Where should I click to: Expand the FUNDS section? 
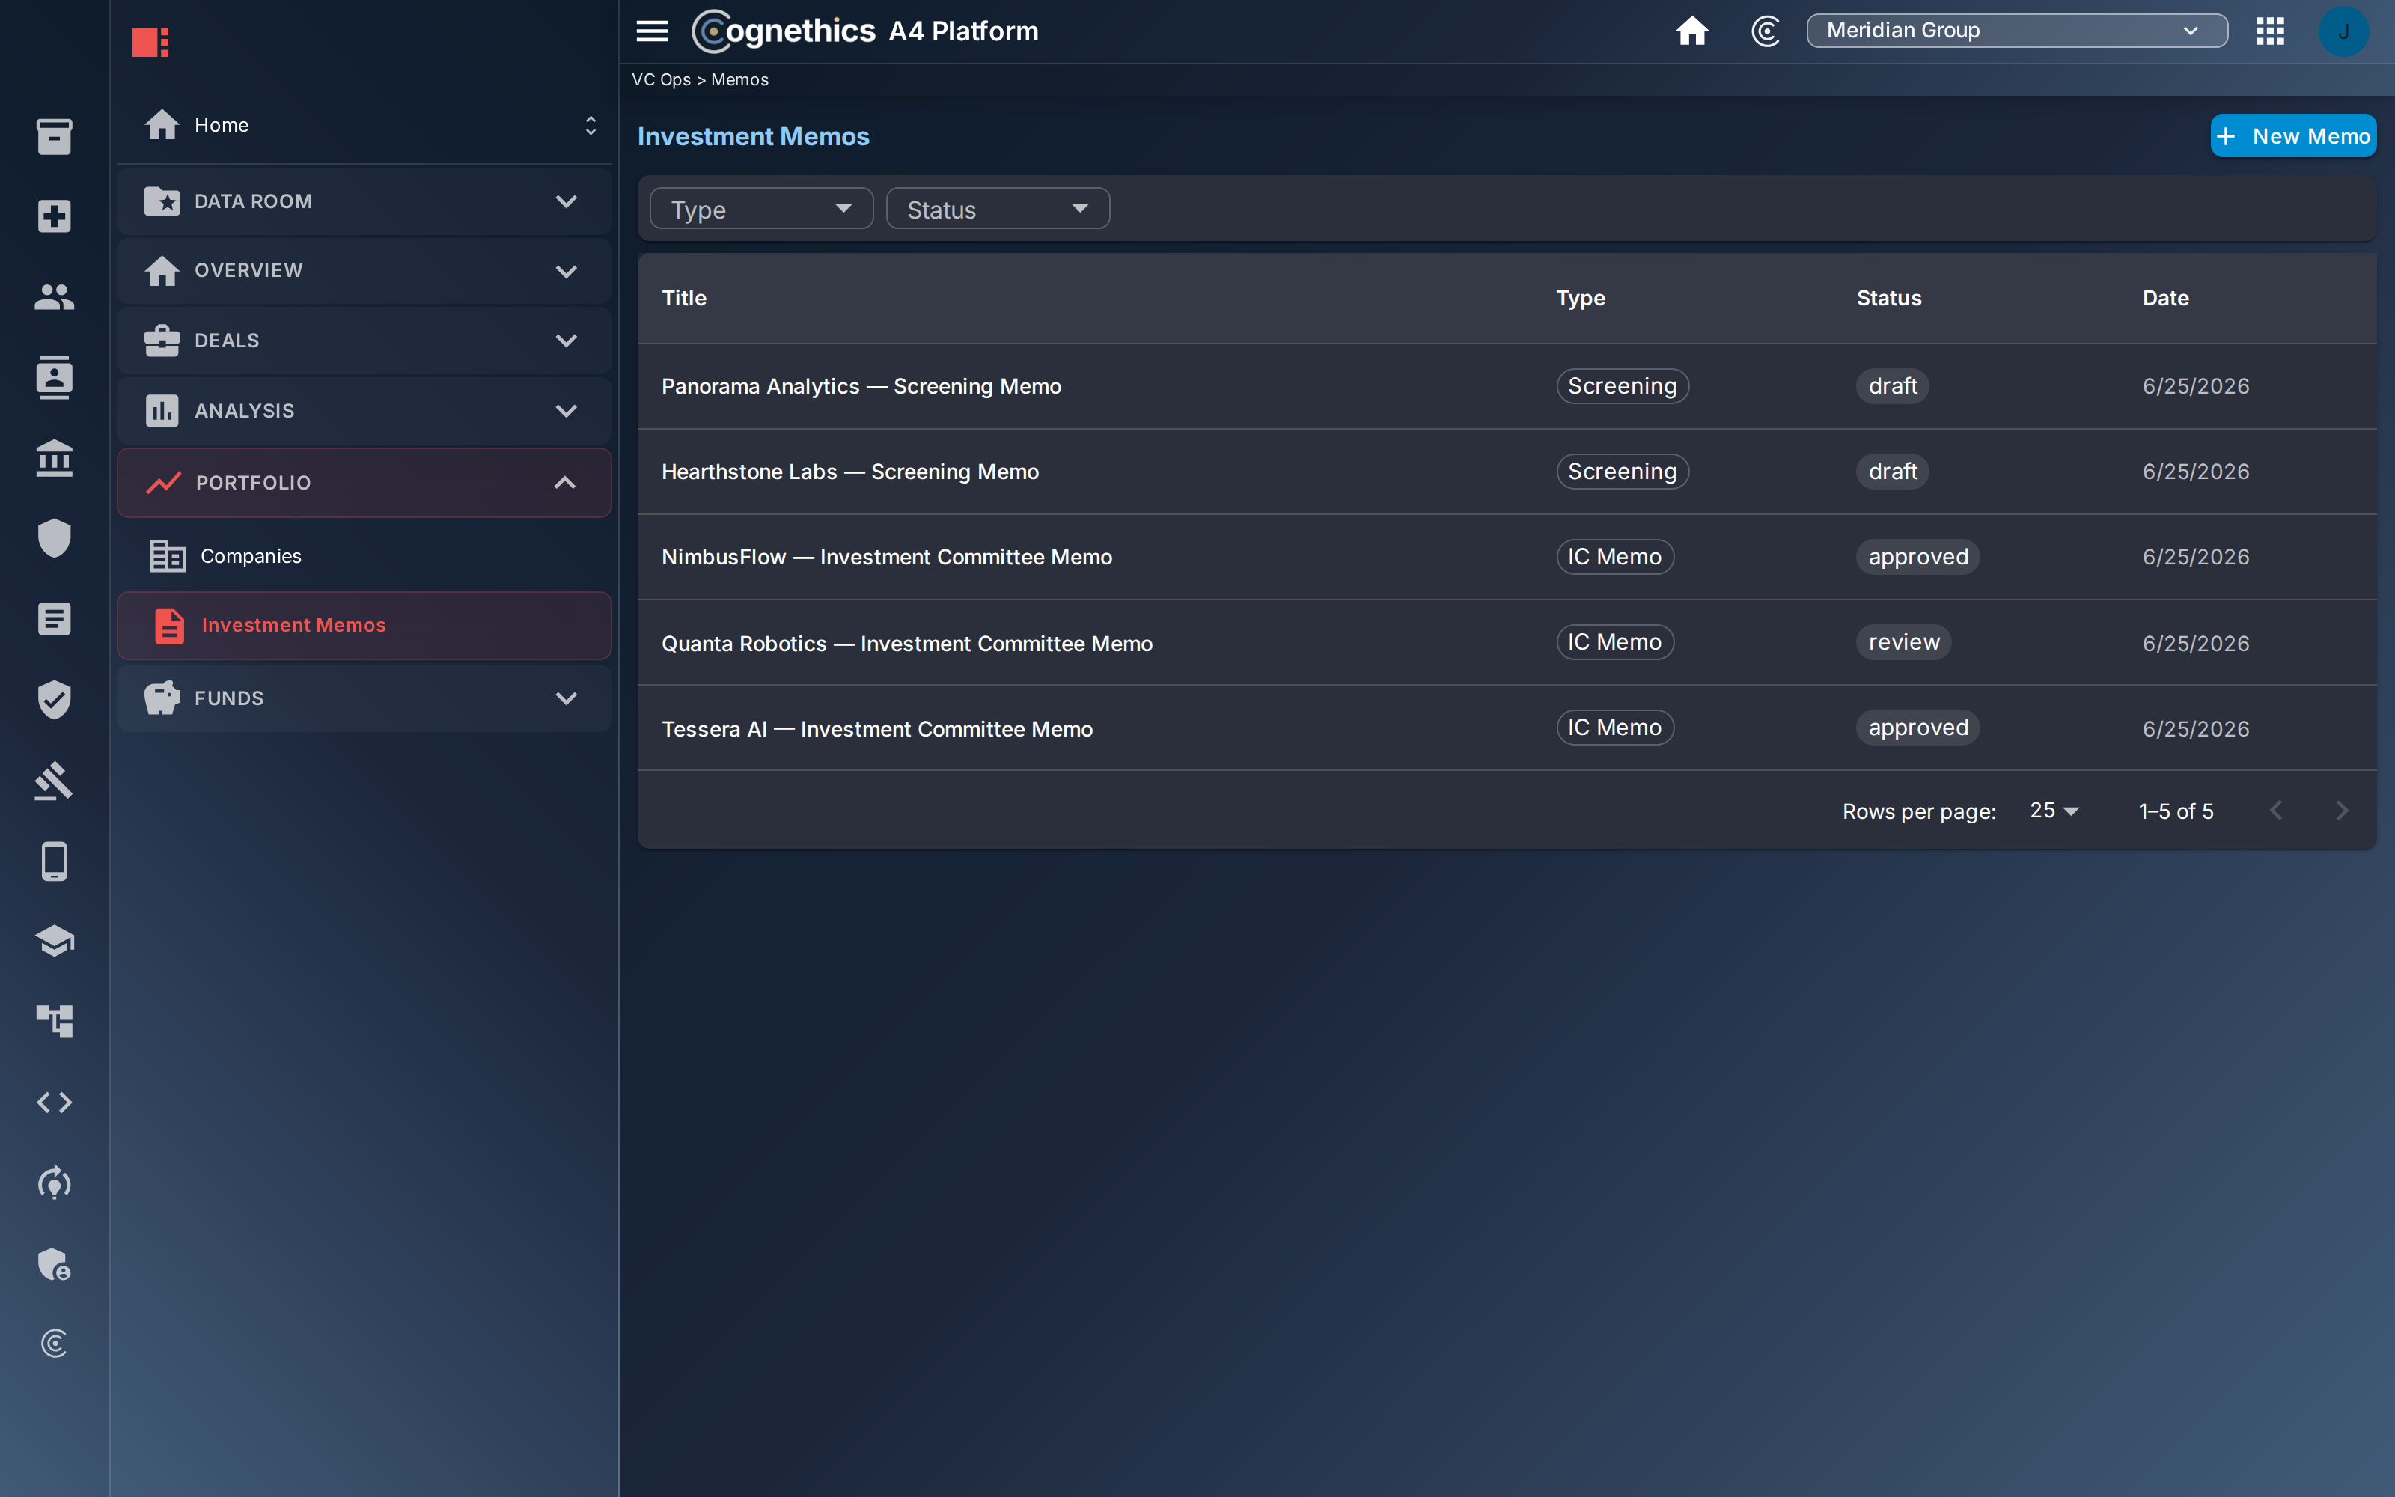click(364, 698)
